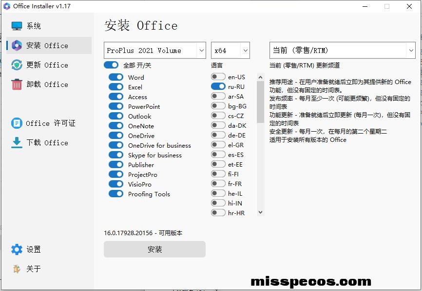The width and height of the screenshot is (422, 291).
Task: Click the language list scrollbar thumb
Action: pos(260,102)
